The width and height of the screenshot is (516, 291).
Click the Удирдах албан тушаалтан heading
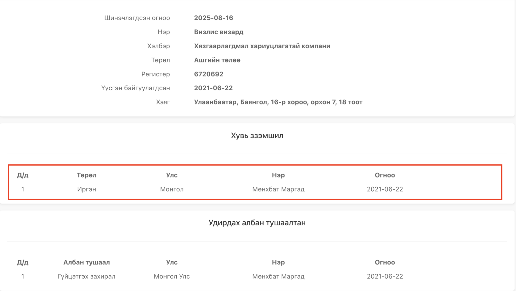point(257,223)
